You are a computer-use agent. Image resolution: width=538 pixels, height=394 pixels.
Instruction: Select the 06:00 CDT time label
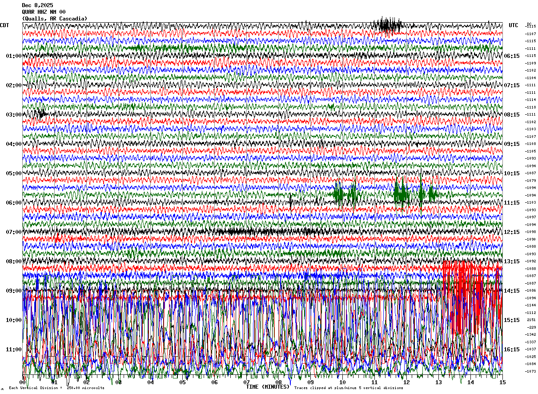(x=14, y=203)
